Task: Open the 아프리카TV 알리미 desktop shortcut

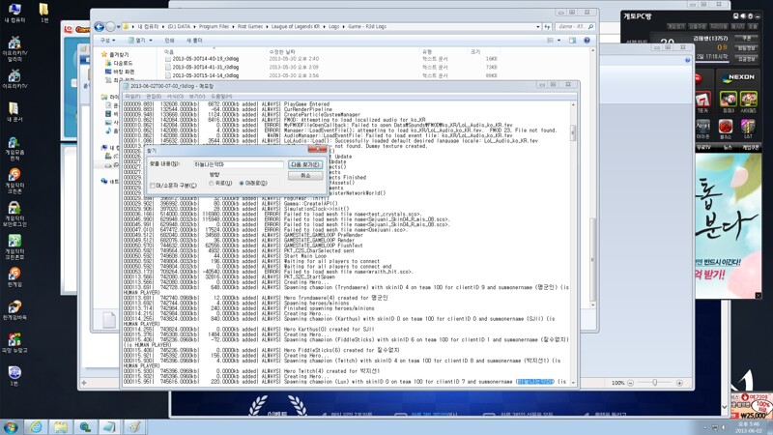Action: (14, 49)
